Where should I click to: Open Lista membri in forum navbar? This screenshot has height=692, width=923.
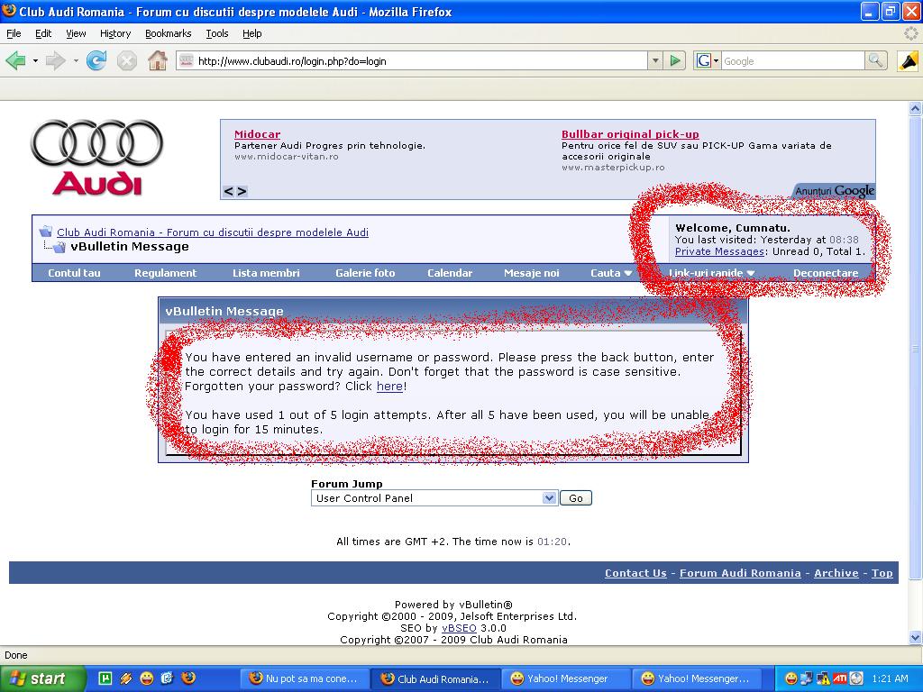pyautogui.click(x=266, y=273)
